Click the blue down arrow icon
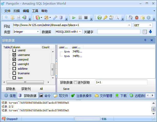This screenshot has height=122, width=157. (x=150, y=32)
